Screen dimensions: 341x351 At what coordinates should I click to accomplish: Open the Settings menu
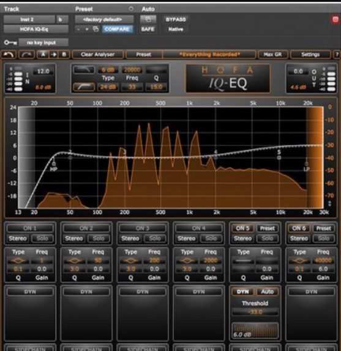point(310,55)
